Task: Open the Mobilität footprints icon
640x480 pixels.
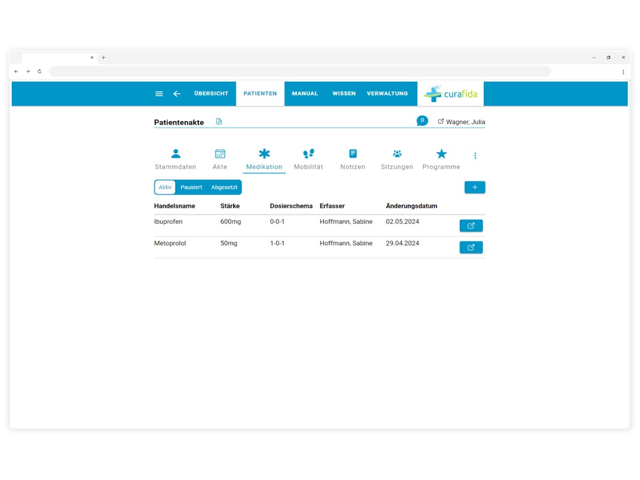Action: (x=308, y=154)
